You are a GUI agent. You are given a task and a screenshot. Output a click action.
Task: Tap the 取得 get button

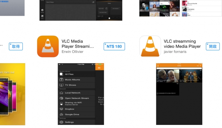pyautogui.click(x=16, y=47)
